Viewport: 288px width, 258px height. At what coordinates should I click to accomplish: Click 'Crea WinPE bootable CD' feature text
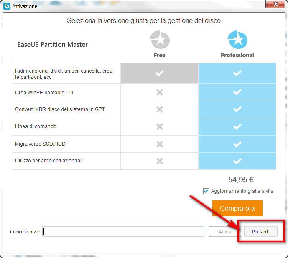[44, 93]
